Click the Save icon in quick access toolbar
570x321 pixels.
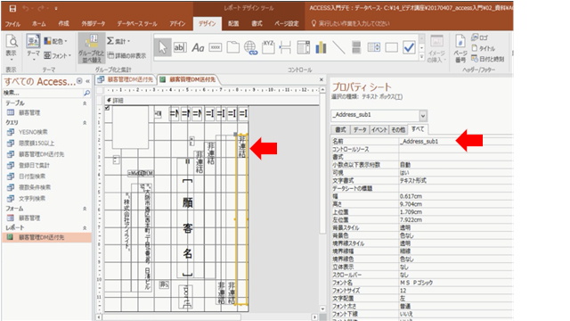pyautogui.click(x=12, y=8)
